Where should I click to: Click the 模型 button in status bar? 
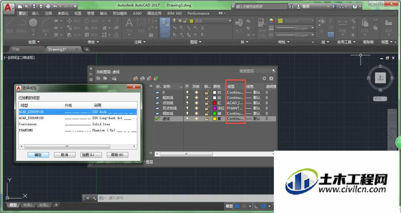pos(229,206)
